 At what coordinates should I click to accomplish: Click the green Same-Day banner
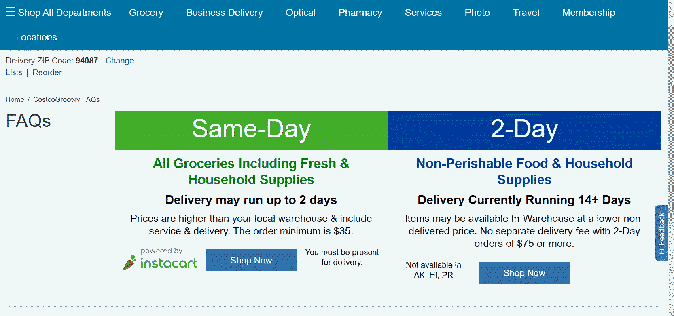coord(251,130)
